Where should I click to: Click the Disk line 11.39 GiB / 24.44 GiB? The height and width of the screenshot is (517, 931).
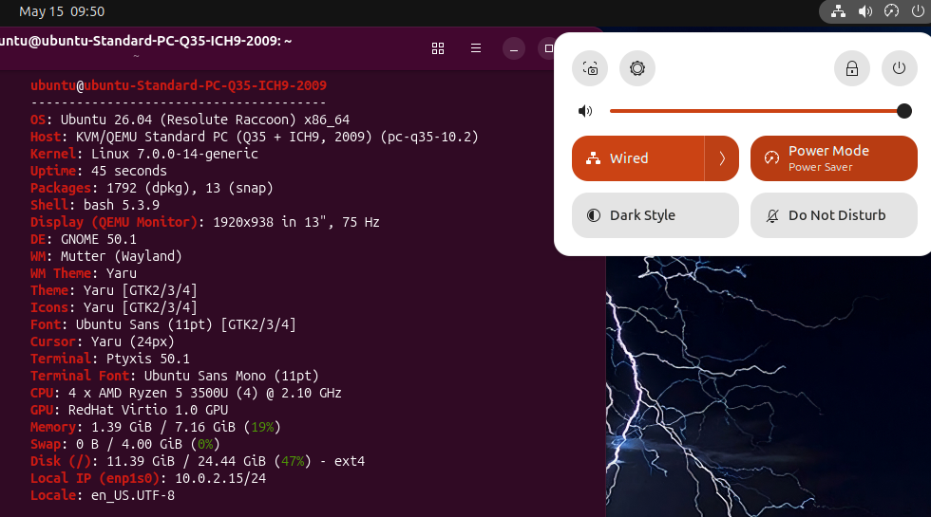(198, 462)
